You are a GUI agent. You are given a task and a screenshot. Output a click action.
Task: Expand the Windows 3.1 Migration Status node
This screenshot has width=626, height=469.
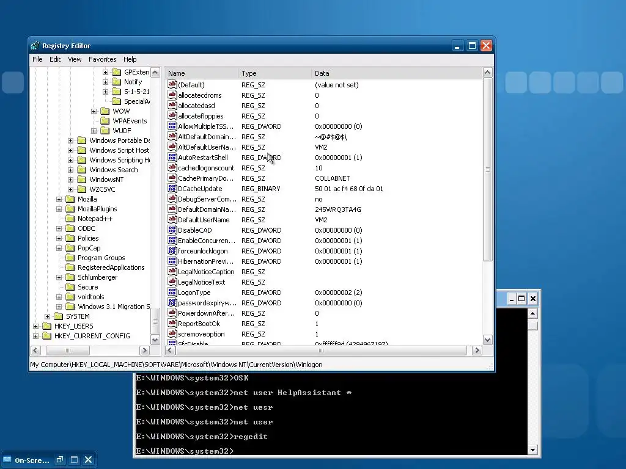pyautogui.click(x=59, y=307)
